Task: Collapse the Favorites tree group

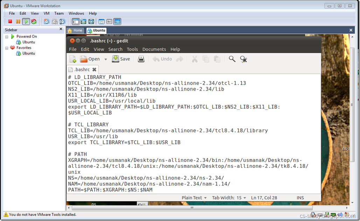Action: click(7, 48)
